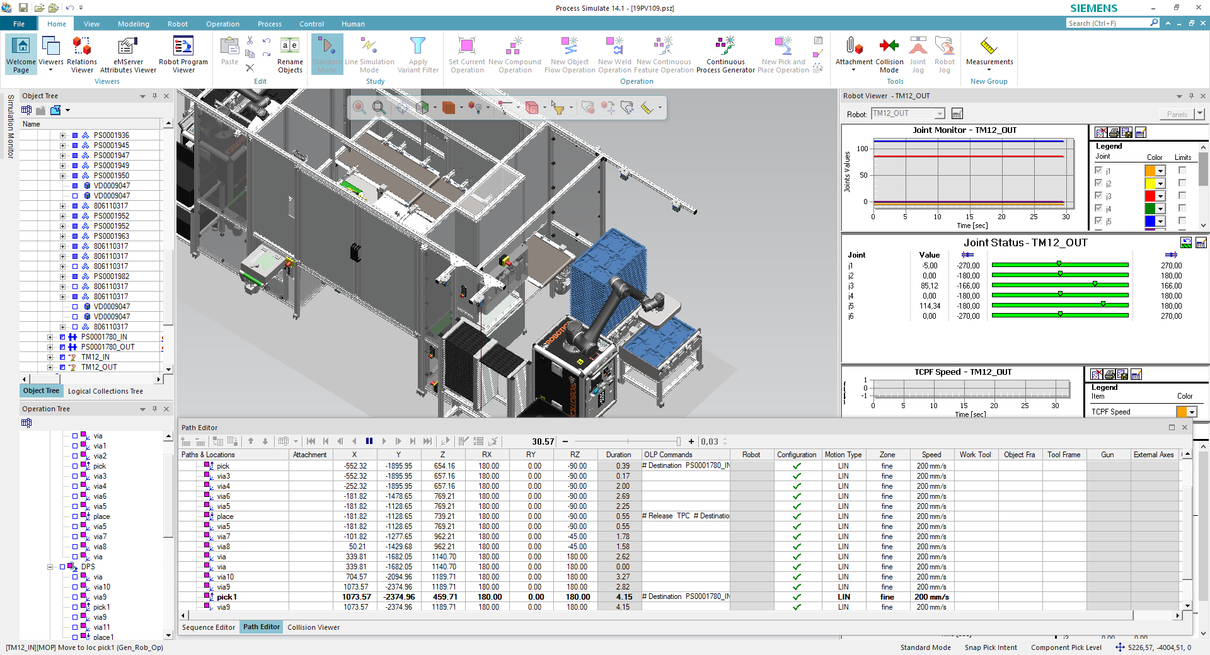This screenshot has height=655, width=1210.
Task: Toggle Collision Mode
Action: point(889,54)
